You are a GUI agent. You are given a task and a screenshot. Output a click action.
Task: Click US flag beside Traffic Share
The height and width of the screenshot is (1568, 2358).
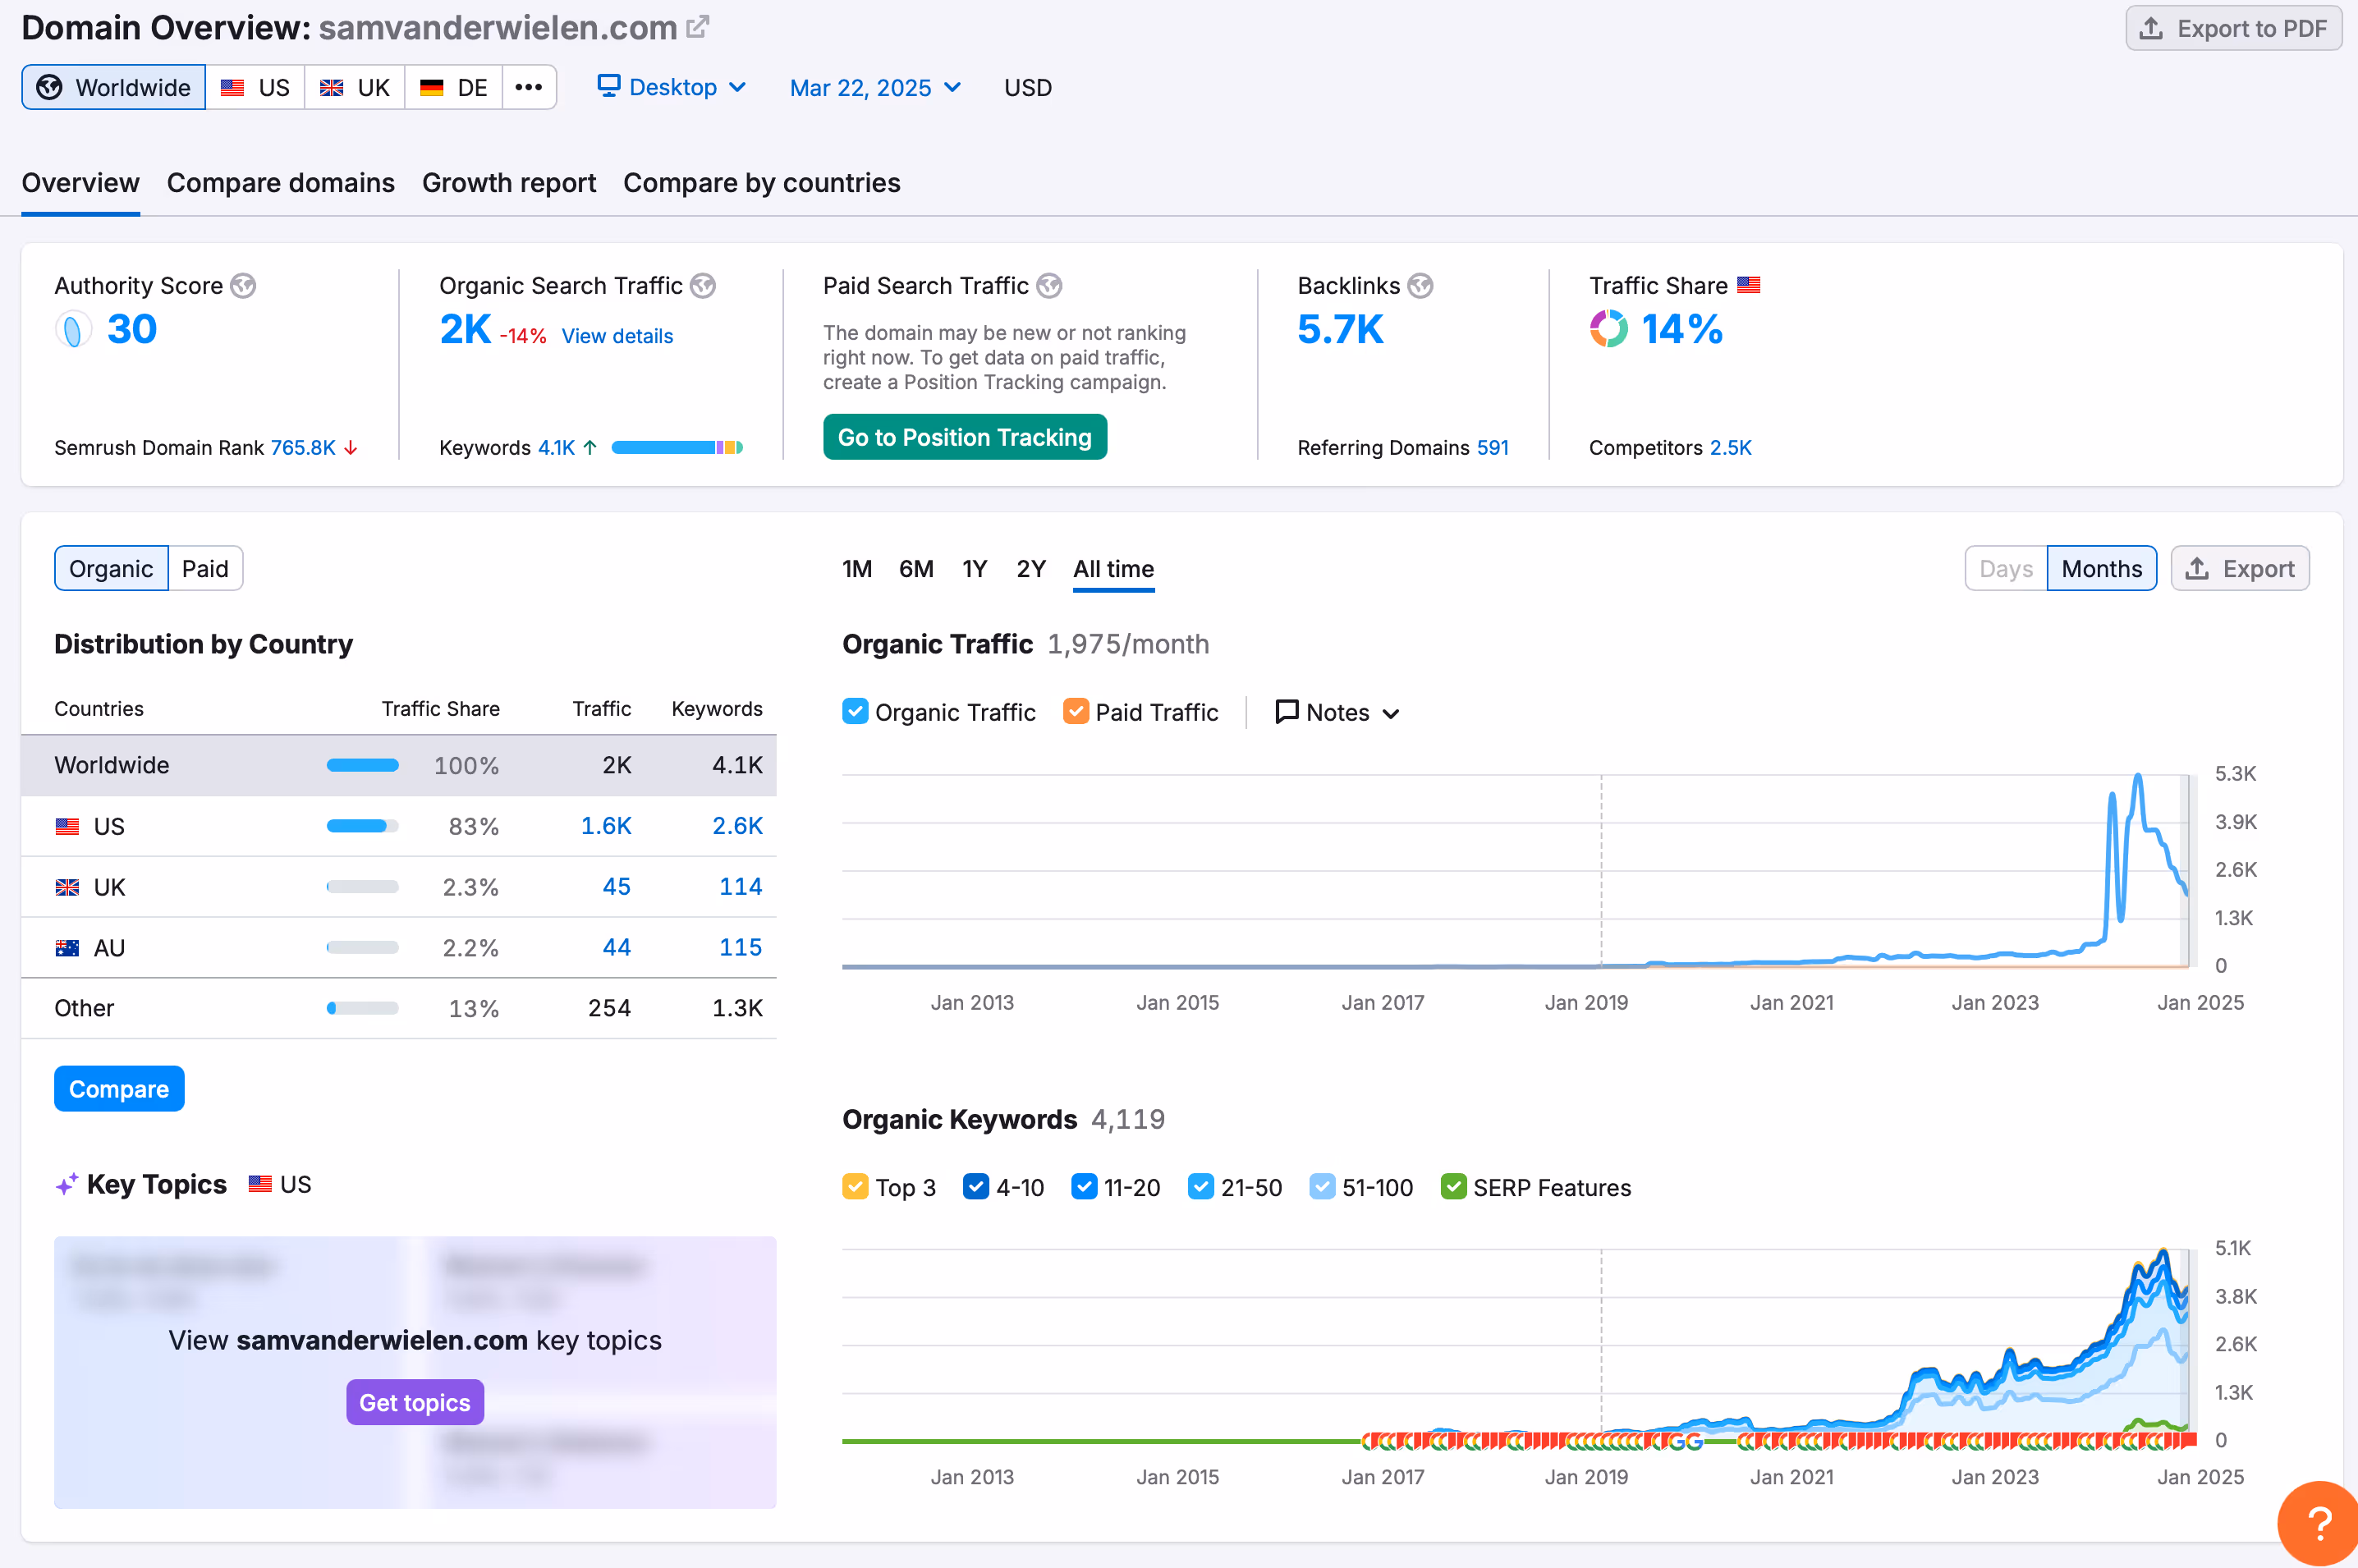tap(1748, 286)
